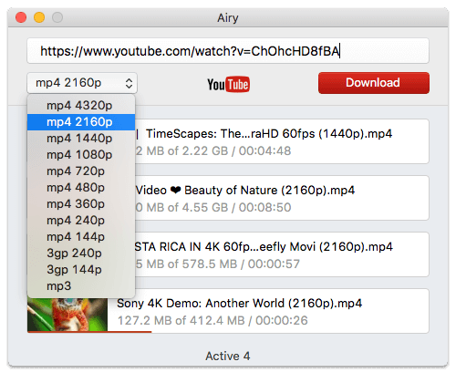Choose mp3 audio format
The image size is (456, 383).
(x=81, y=286)
